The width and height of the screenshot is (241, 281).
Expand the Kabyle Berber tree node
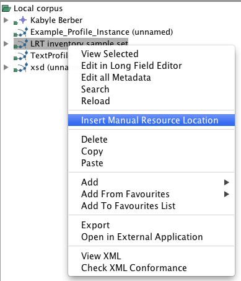coord(6,20)
